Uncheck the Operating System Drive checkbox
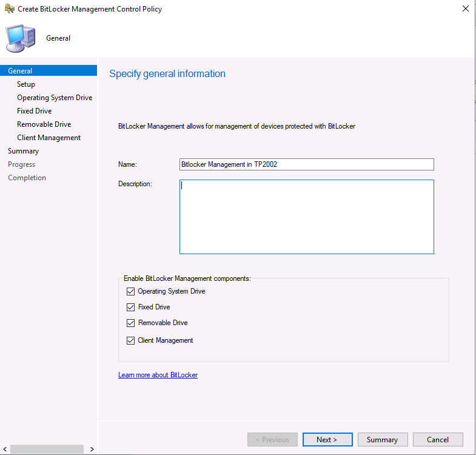This screenshot has height=455, width=476. (x=130, y=291)
